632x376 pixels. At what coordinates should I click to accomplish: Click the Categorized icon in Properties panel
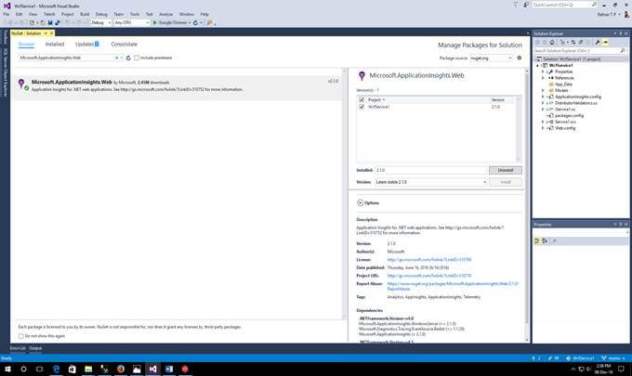point(537,240)
